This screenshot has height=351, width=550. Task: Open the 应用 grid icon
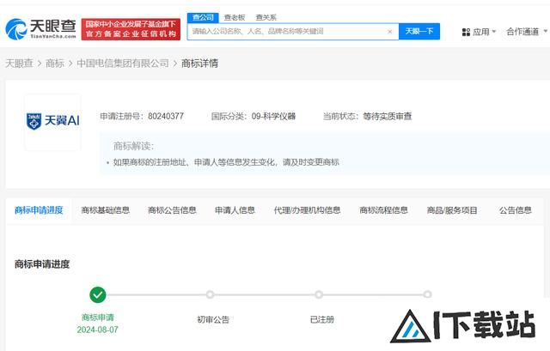(466, 33)
